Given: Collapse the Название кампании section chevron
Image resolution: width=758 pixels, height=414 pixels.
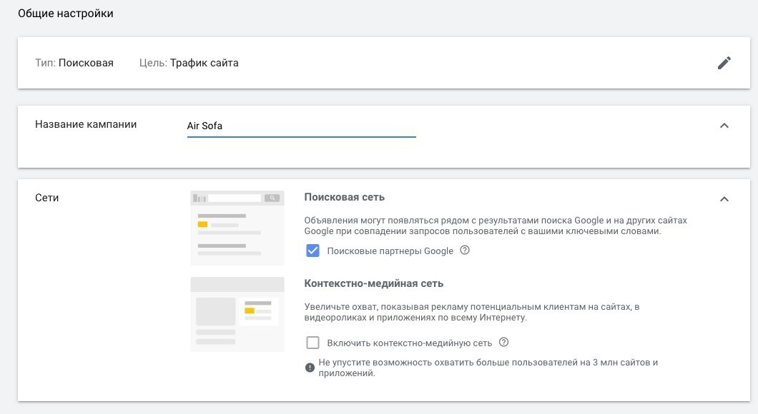Looking at the screenshot, I should point(724,126).
